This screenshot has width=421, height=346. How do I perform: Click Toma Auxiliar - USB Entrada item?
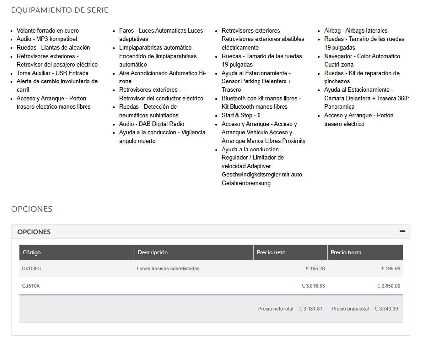pos(53,73)
